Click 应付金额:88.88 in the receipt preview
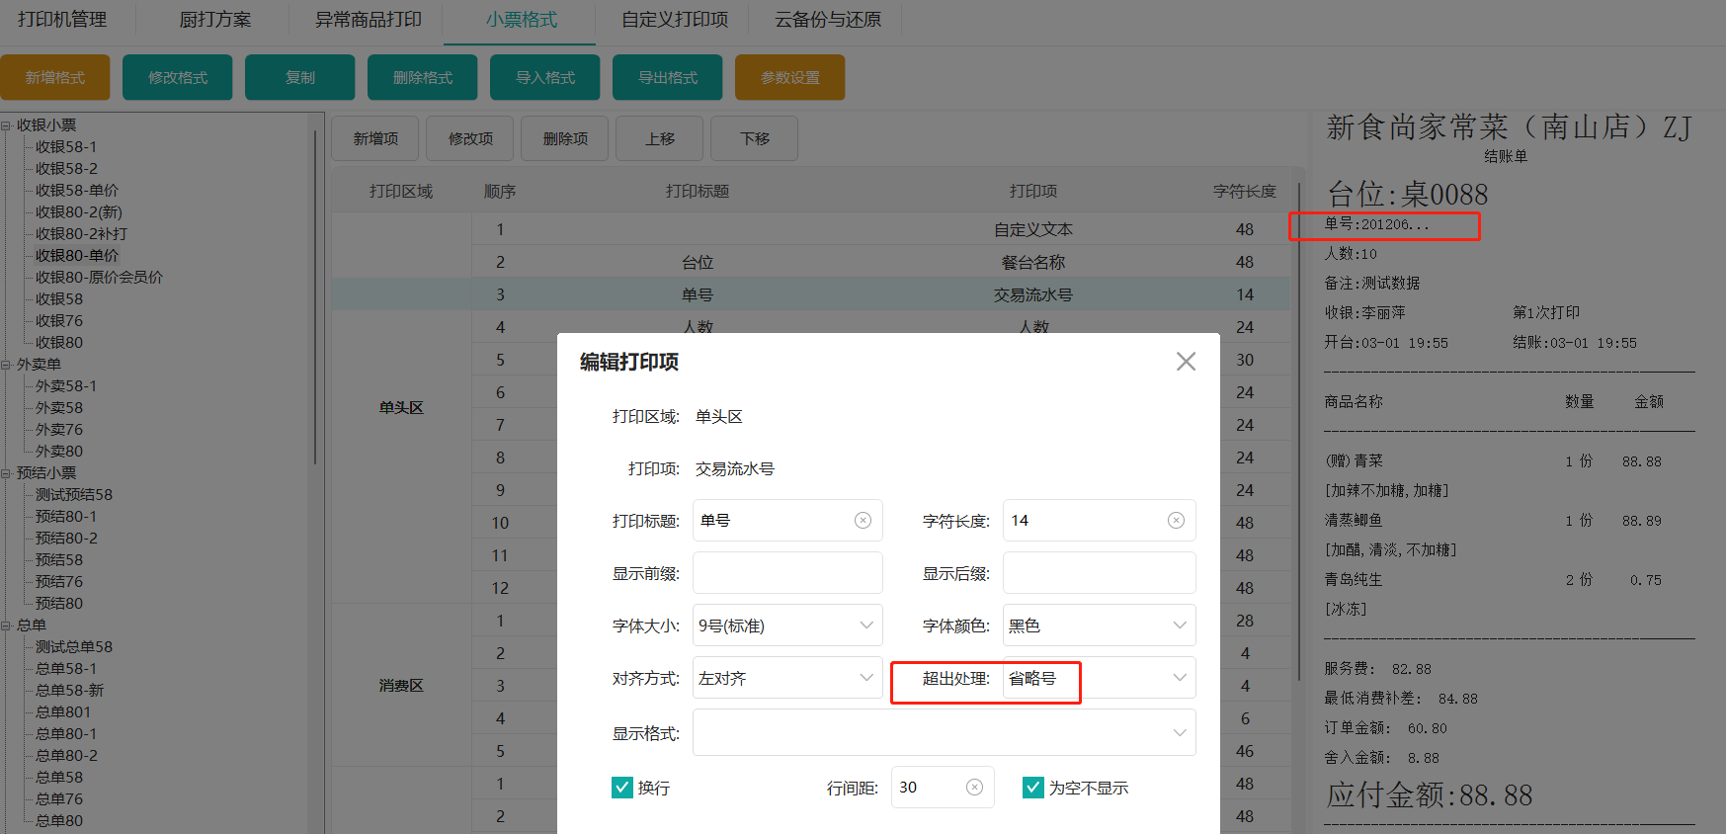This screenshot has width=1726, height=834. point(1429,795)
